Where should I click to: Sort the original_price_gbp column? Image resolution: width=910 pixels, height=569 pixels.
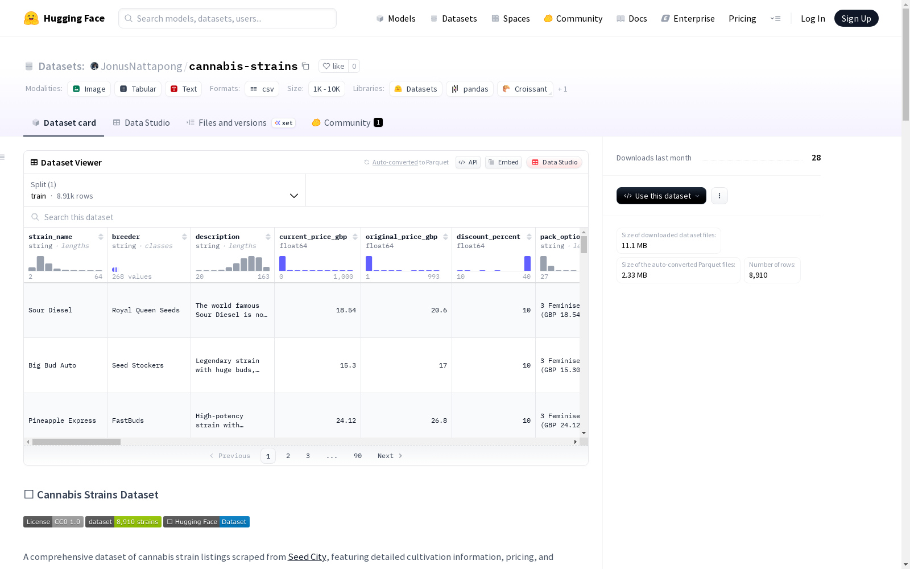coord(445,237)
